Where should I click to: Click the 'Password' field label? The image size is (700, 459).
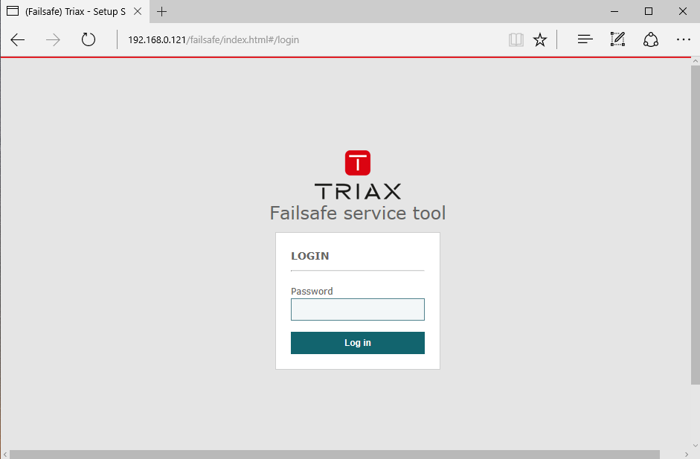click(x=312, y=291)
